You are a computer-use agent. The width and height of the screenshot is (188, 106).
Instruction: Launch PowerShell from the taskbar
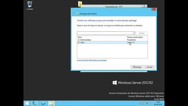pos(43,103)
